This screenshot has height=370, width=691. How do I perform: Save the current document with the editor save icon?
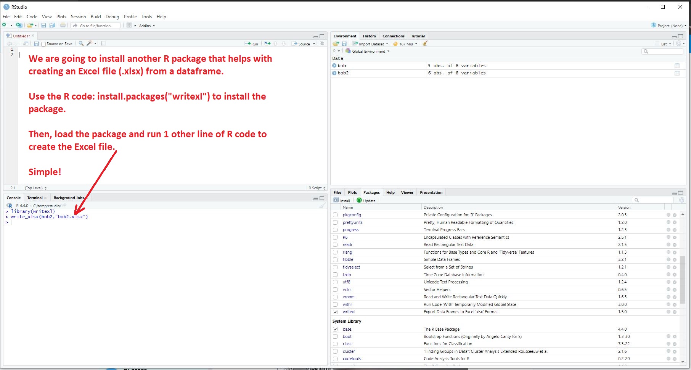(x=36, y=44)
